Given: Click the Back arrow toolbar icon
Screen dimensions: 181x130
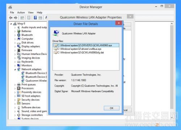Looking at the screenshot, I should [11, 18].
